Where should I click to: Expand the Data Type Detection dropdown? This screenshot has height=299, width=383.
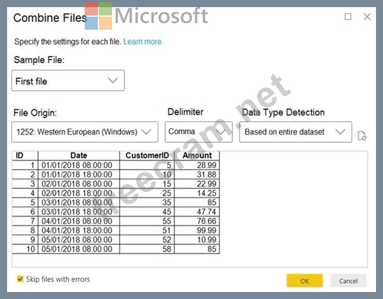(x=295, y=132)
